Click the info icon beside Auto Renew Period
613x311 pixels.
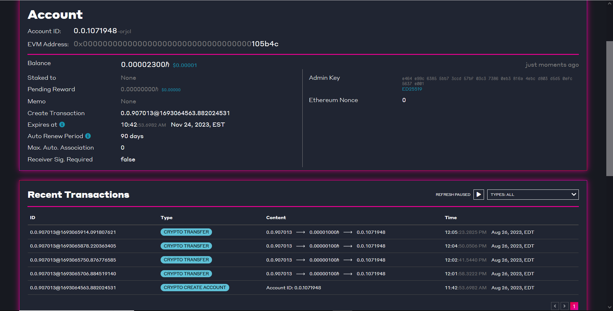pos(88,136)
